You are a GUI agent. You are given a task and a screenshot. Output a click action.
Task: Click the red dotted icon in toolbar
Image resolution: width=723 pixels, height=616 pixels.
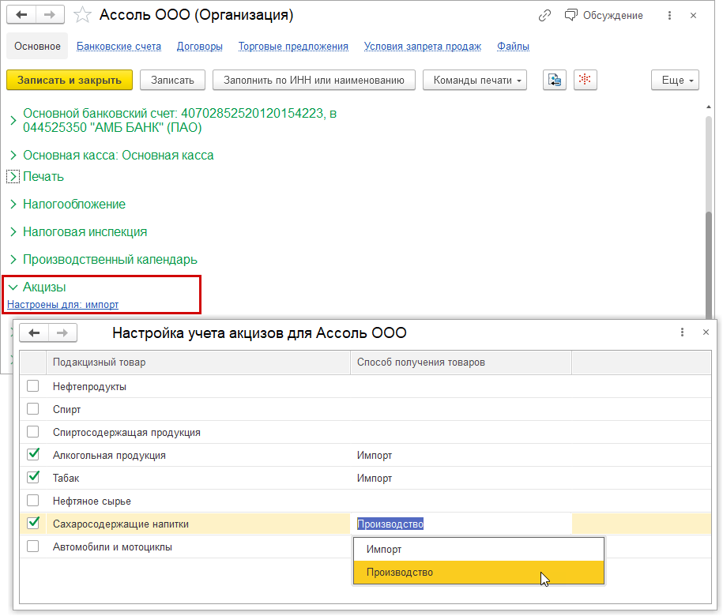click(x=585, y=80)
